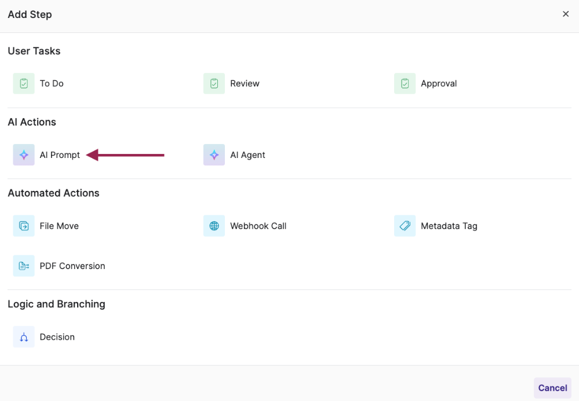This screenshot has height=401, width=579.
Task: Click the Metadata Tag icon
Action: tap(405, 226)
